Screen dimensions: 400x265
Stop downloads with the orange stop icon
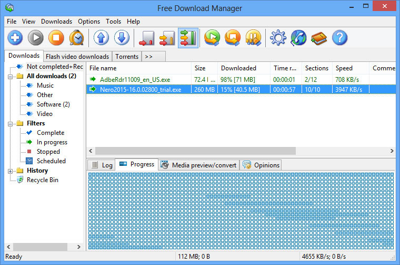[56, 38]
